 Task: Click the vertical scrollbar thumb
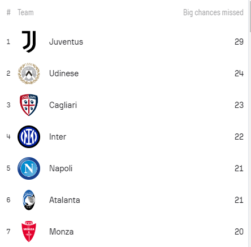250,16
